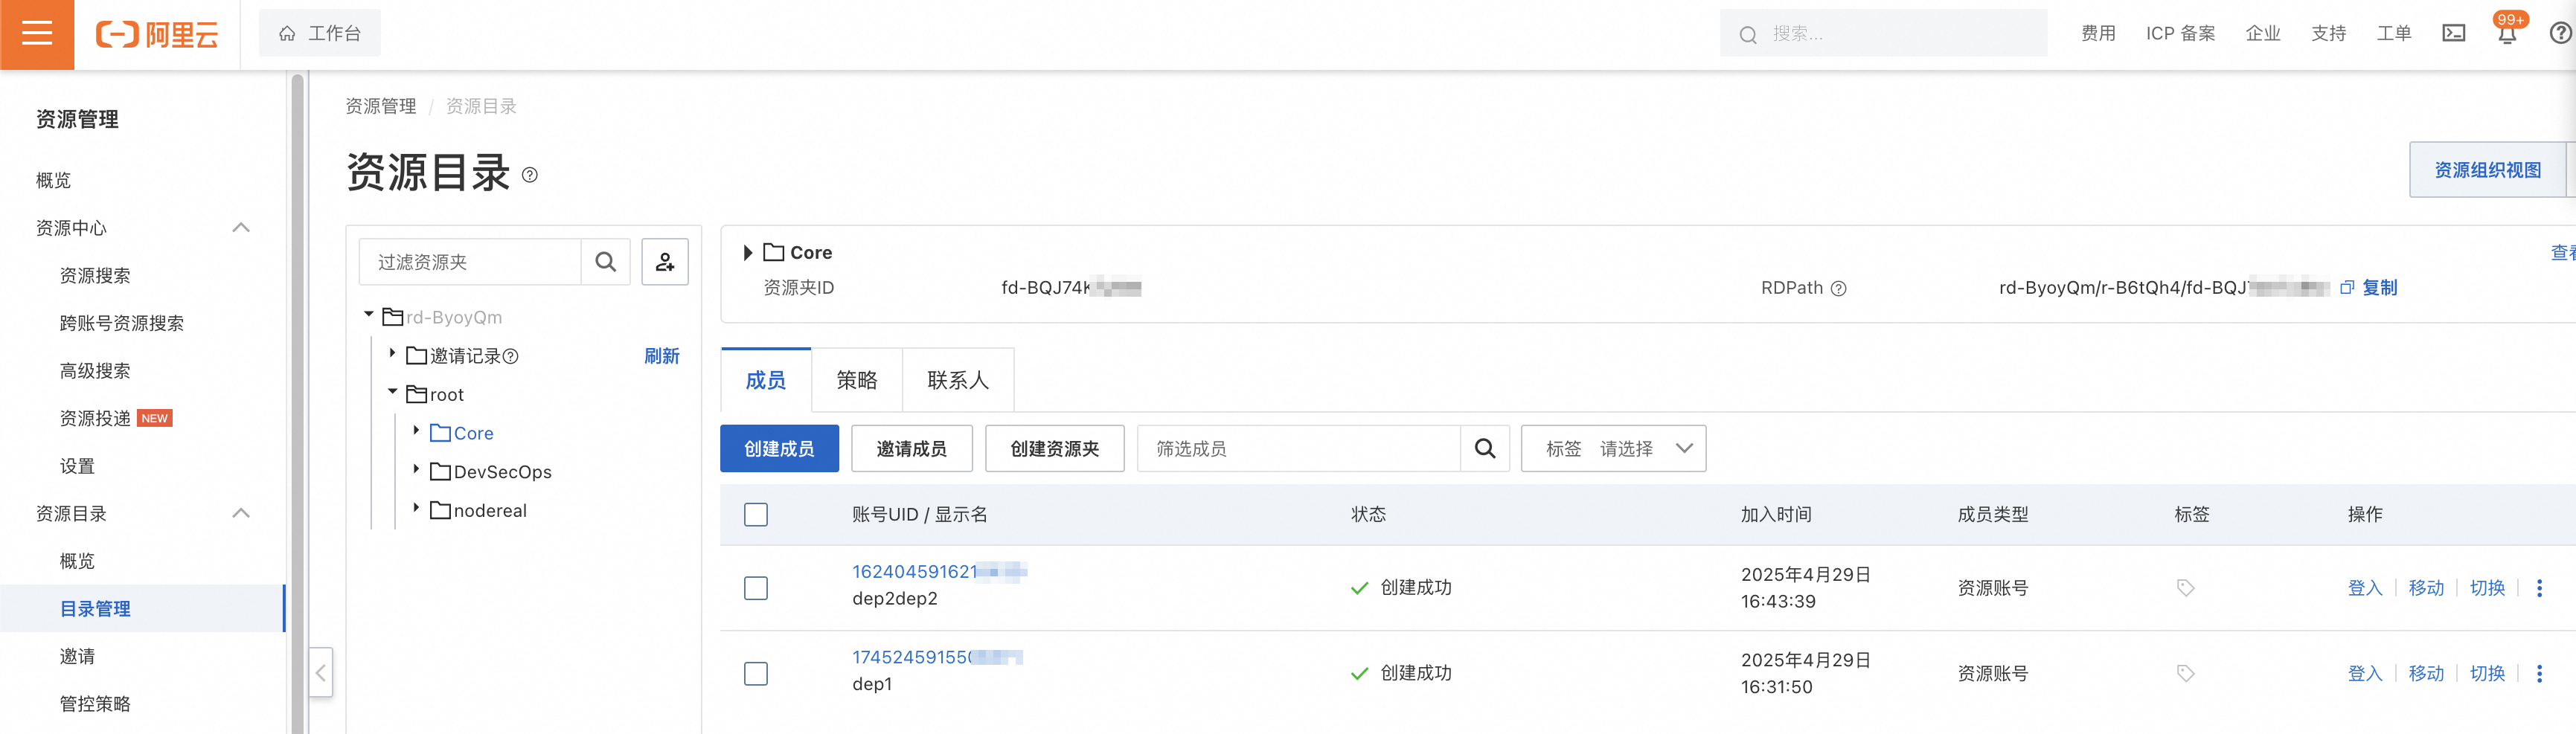
Task: Click 切换 for the dep2dep2 account
Action: (2487, 588)
